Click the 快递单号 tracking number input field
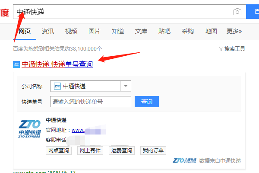This screenshot has height=173, width=259. [91, 102]
